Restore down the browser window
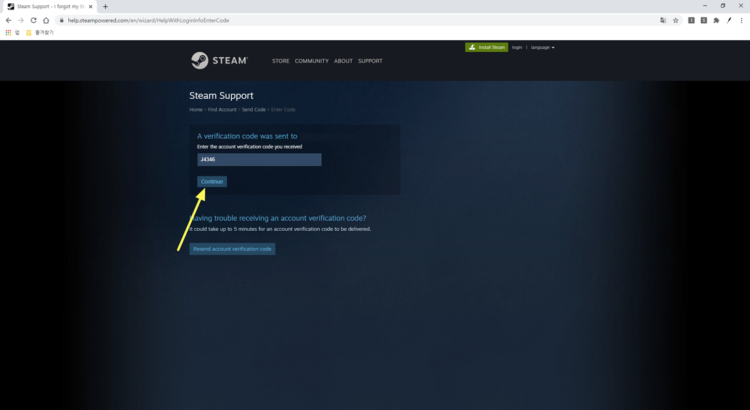This screenshot has width=750, height=410. (723, 5)
